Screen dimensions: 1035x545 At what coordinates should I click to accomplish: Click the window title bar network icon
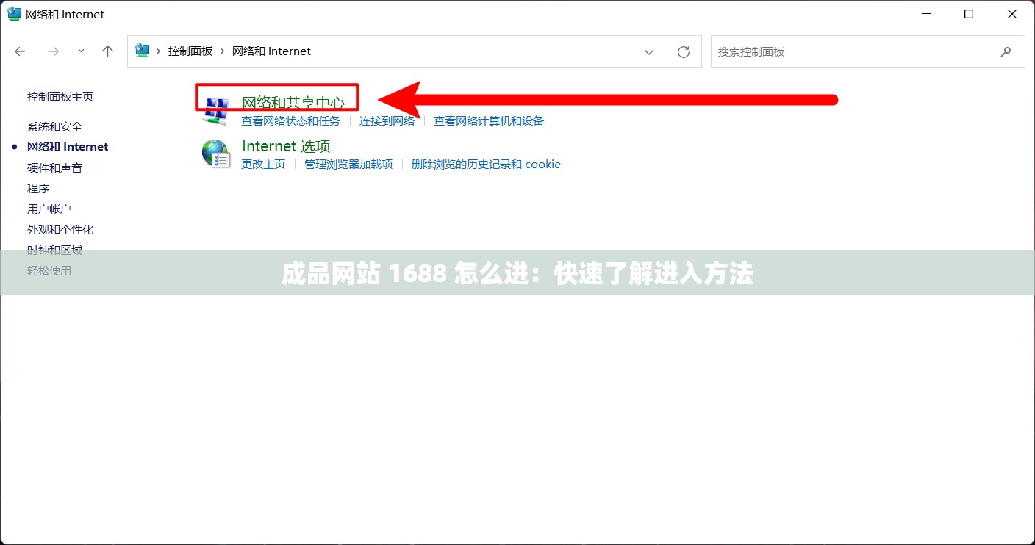click(15, 14)
